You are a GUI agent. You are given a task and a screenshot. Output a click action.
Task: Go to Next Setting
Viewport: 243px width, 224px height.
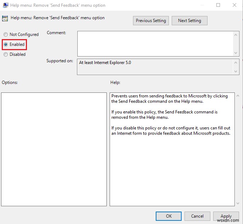[x=189, y=21]
